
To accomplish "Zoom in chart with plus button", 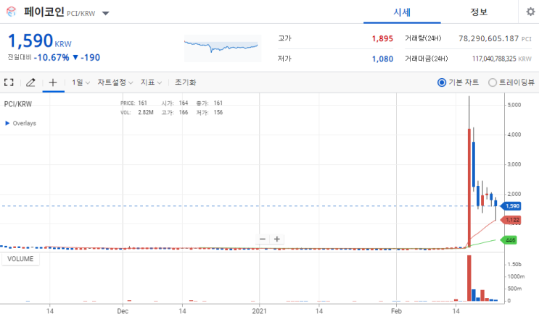I will (277, 239).
